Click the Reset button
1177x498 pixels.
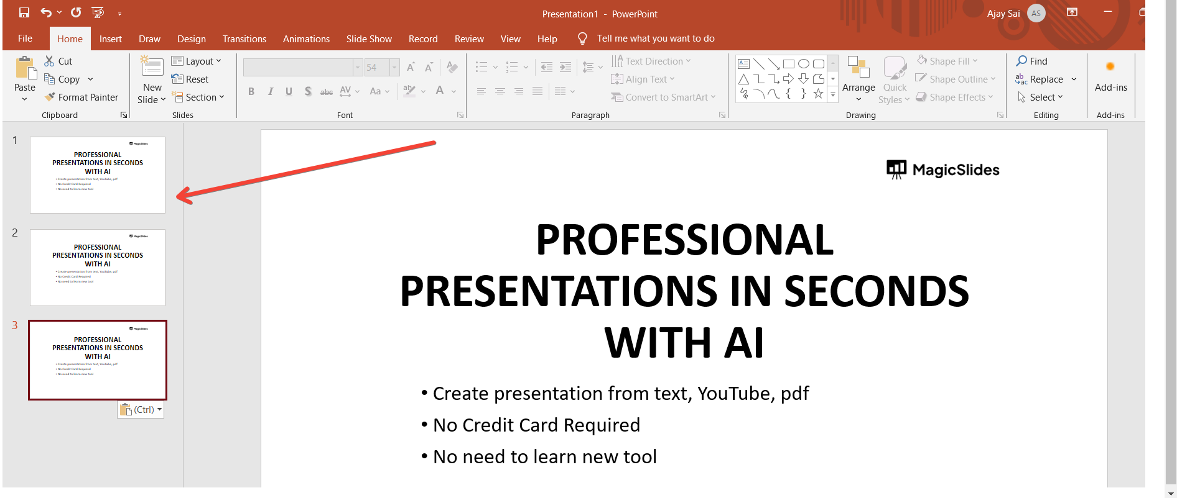(x=190, y=79)
